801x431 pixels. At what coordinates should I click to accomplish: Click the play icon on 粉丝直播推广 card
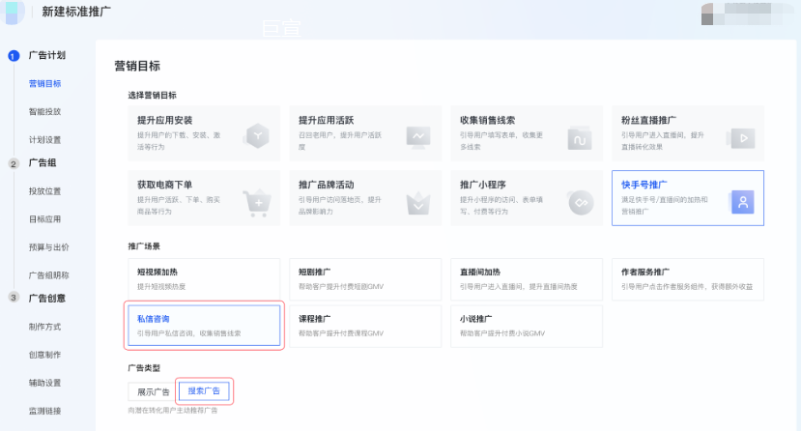(741, 138)
